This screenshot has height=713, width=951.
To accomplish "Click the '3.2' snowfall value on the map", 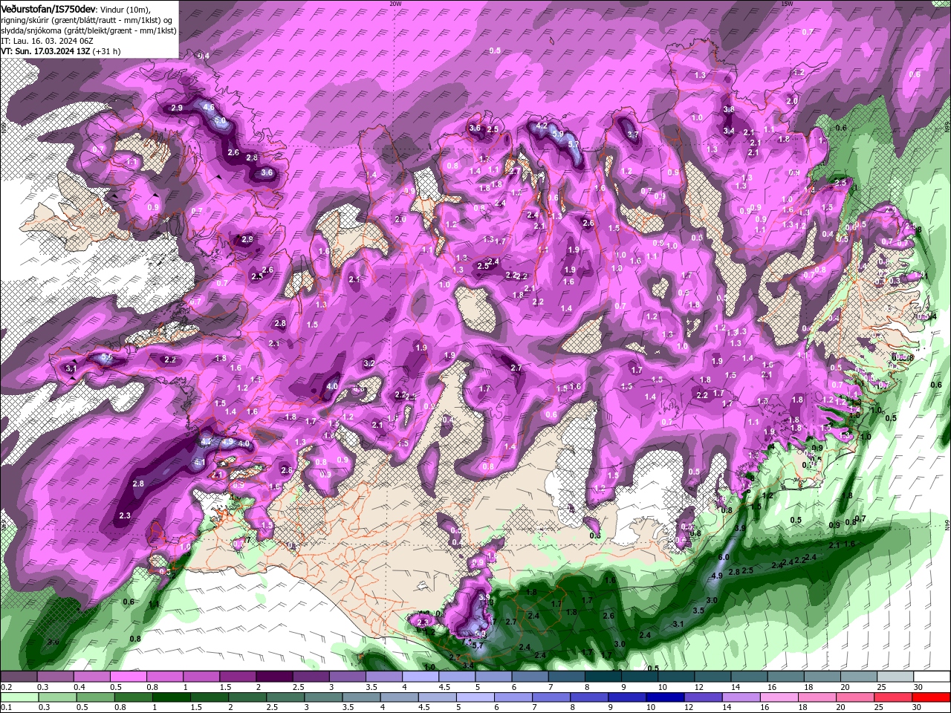I will pyautogui.click(x=369, y=364).
